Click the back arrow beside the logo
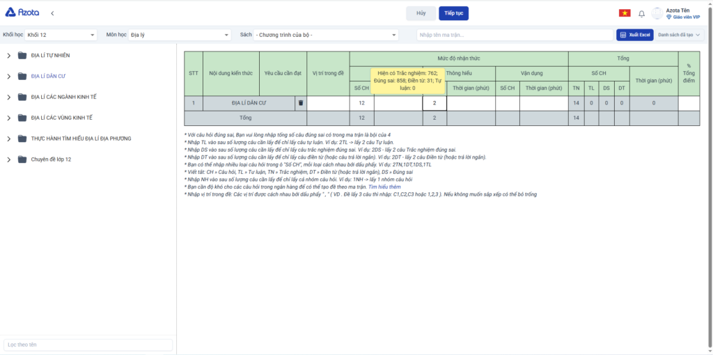 52,13
